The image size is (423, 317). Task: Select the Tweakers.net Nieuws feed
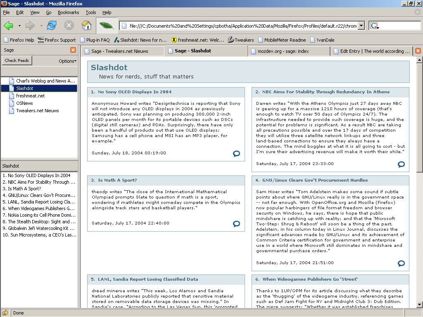(x=39, y=111)
